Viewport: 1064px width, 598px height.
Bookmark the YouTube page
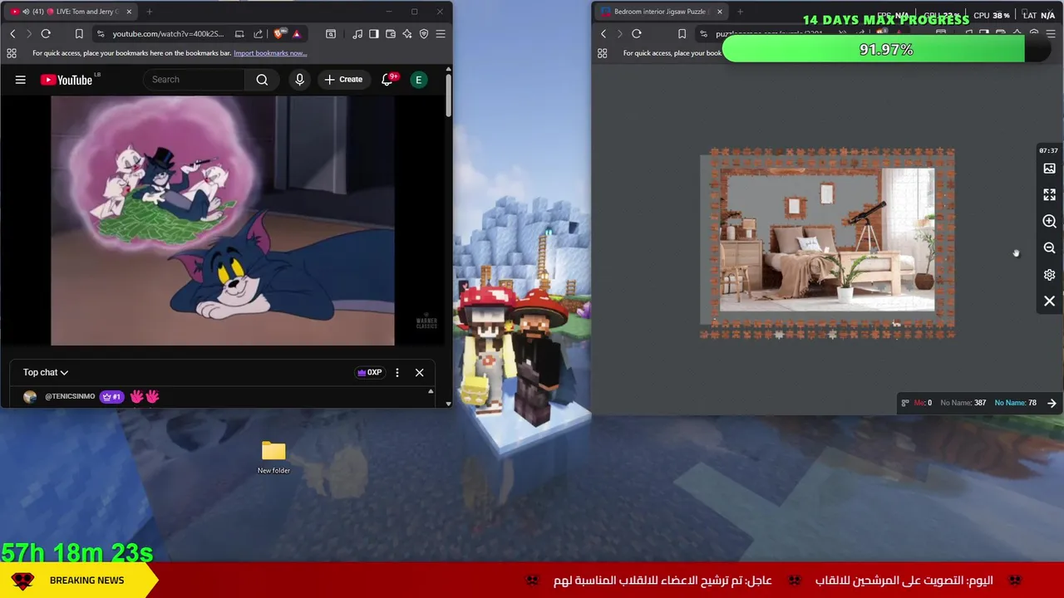[79, 34]
